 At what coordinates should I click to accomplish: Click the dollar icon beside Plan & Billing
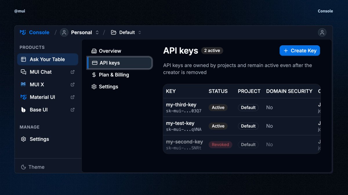pyautogui.click(x=94, y=75)
